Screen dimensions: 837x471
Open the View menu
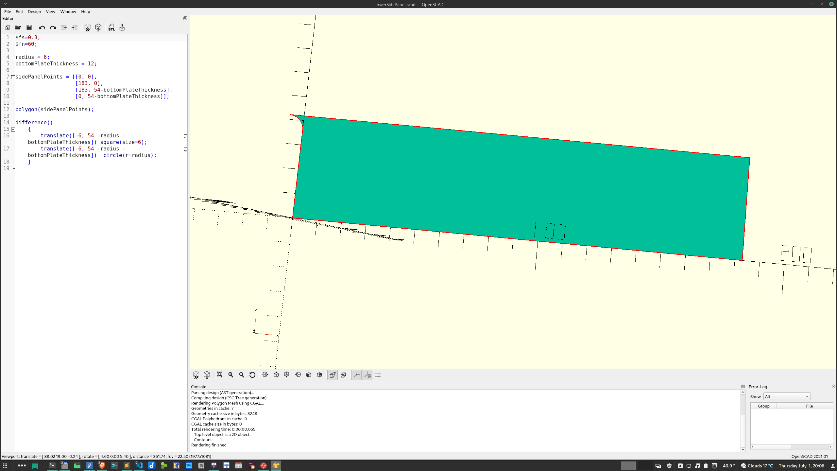pyautogui.click(x=50, y=11)
